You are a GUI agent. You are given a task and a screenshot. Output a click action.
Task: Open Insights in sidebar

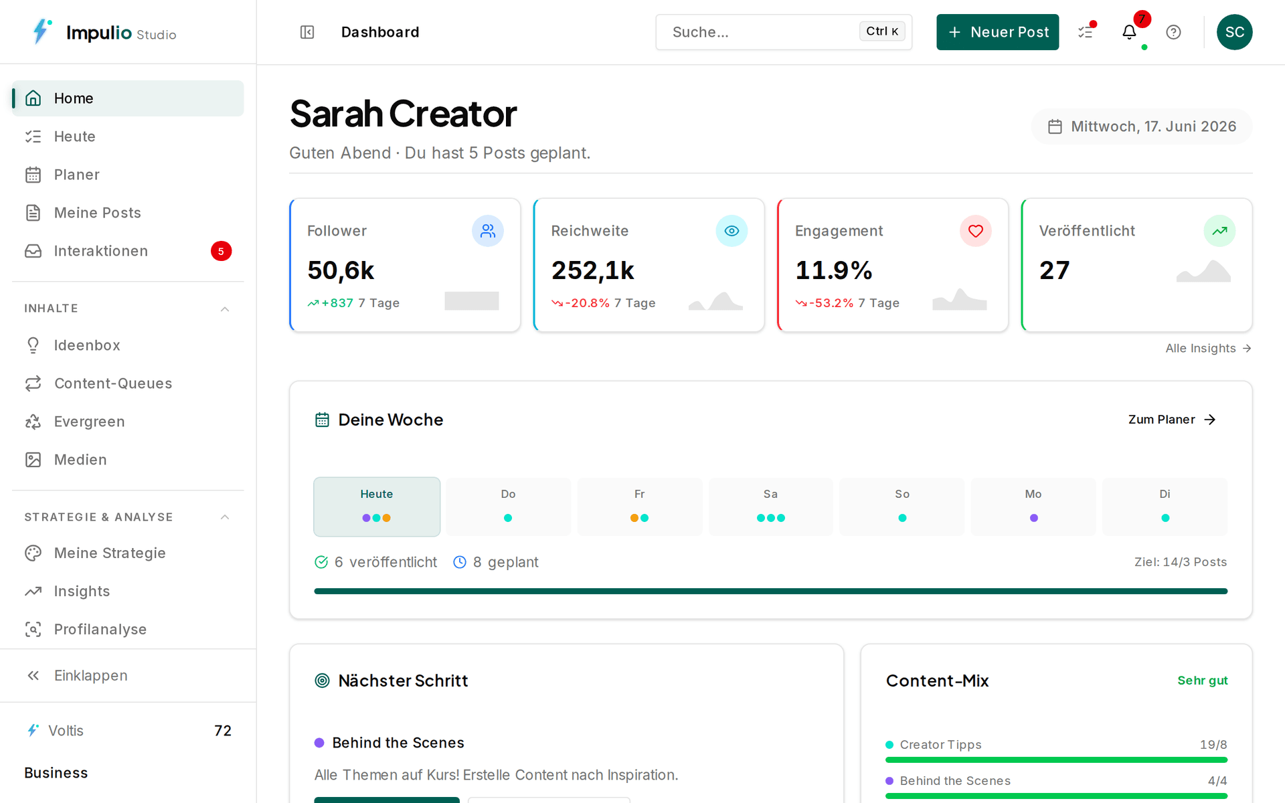click(x=128, y=592)
